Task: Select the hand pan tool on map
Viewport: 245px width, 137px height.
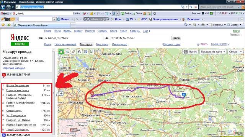Action: 61,52
